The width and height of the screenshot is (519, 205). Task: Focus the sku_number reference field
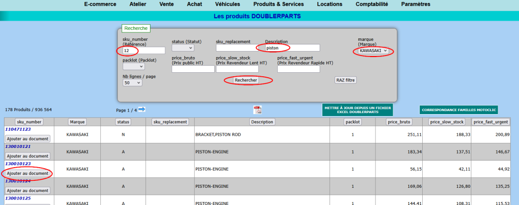(x=143, y=50)
